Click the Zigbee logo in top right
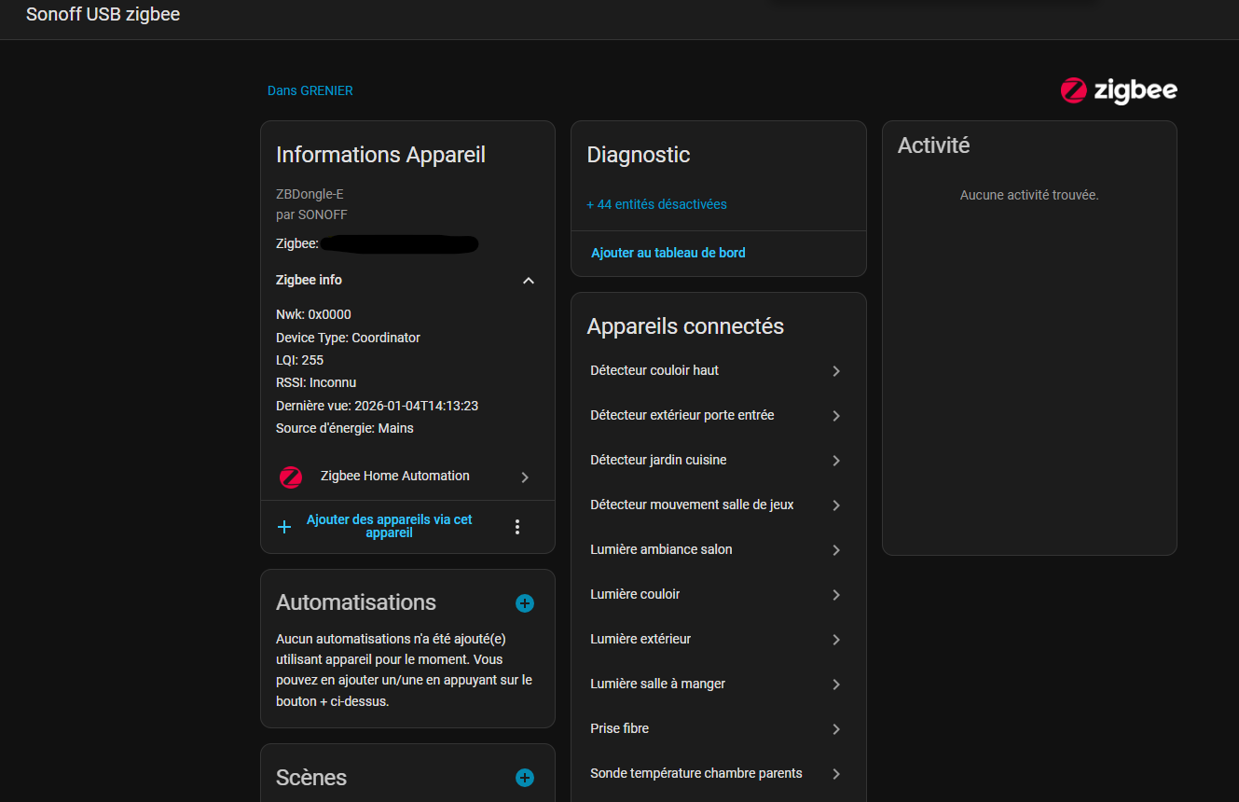 [1118, 90]
